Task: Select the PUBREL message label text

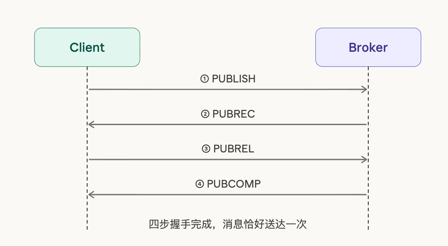Action: tap(234, 149)
